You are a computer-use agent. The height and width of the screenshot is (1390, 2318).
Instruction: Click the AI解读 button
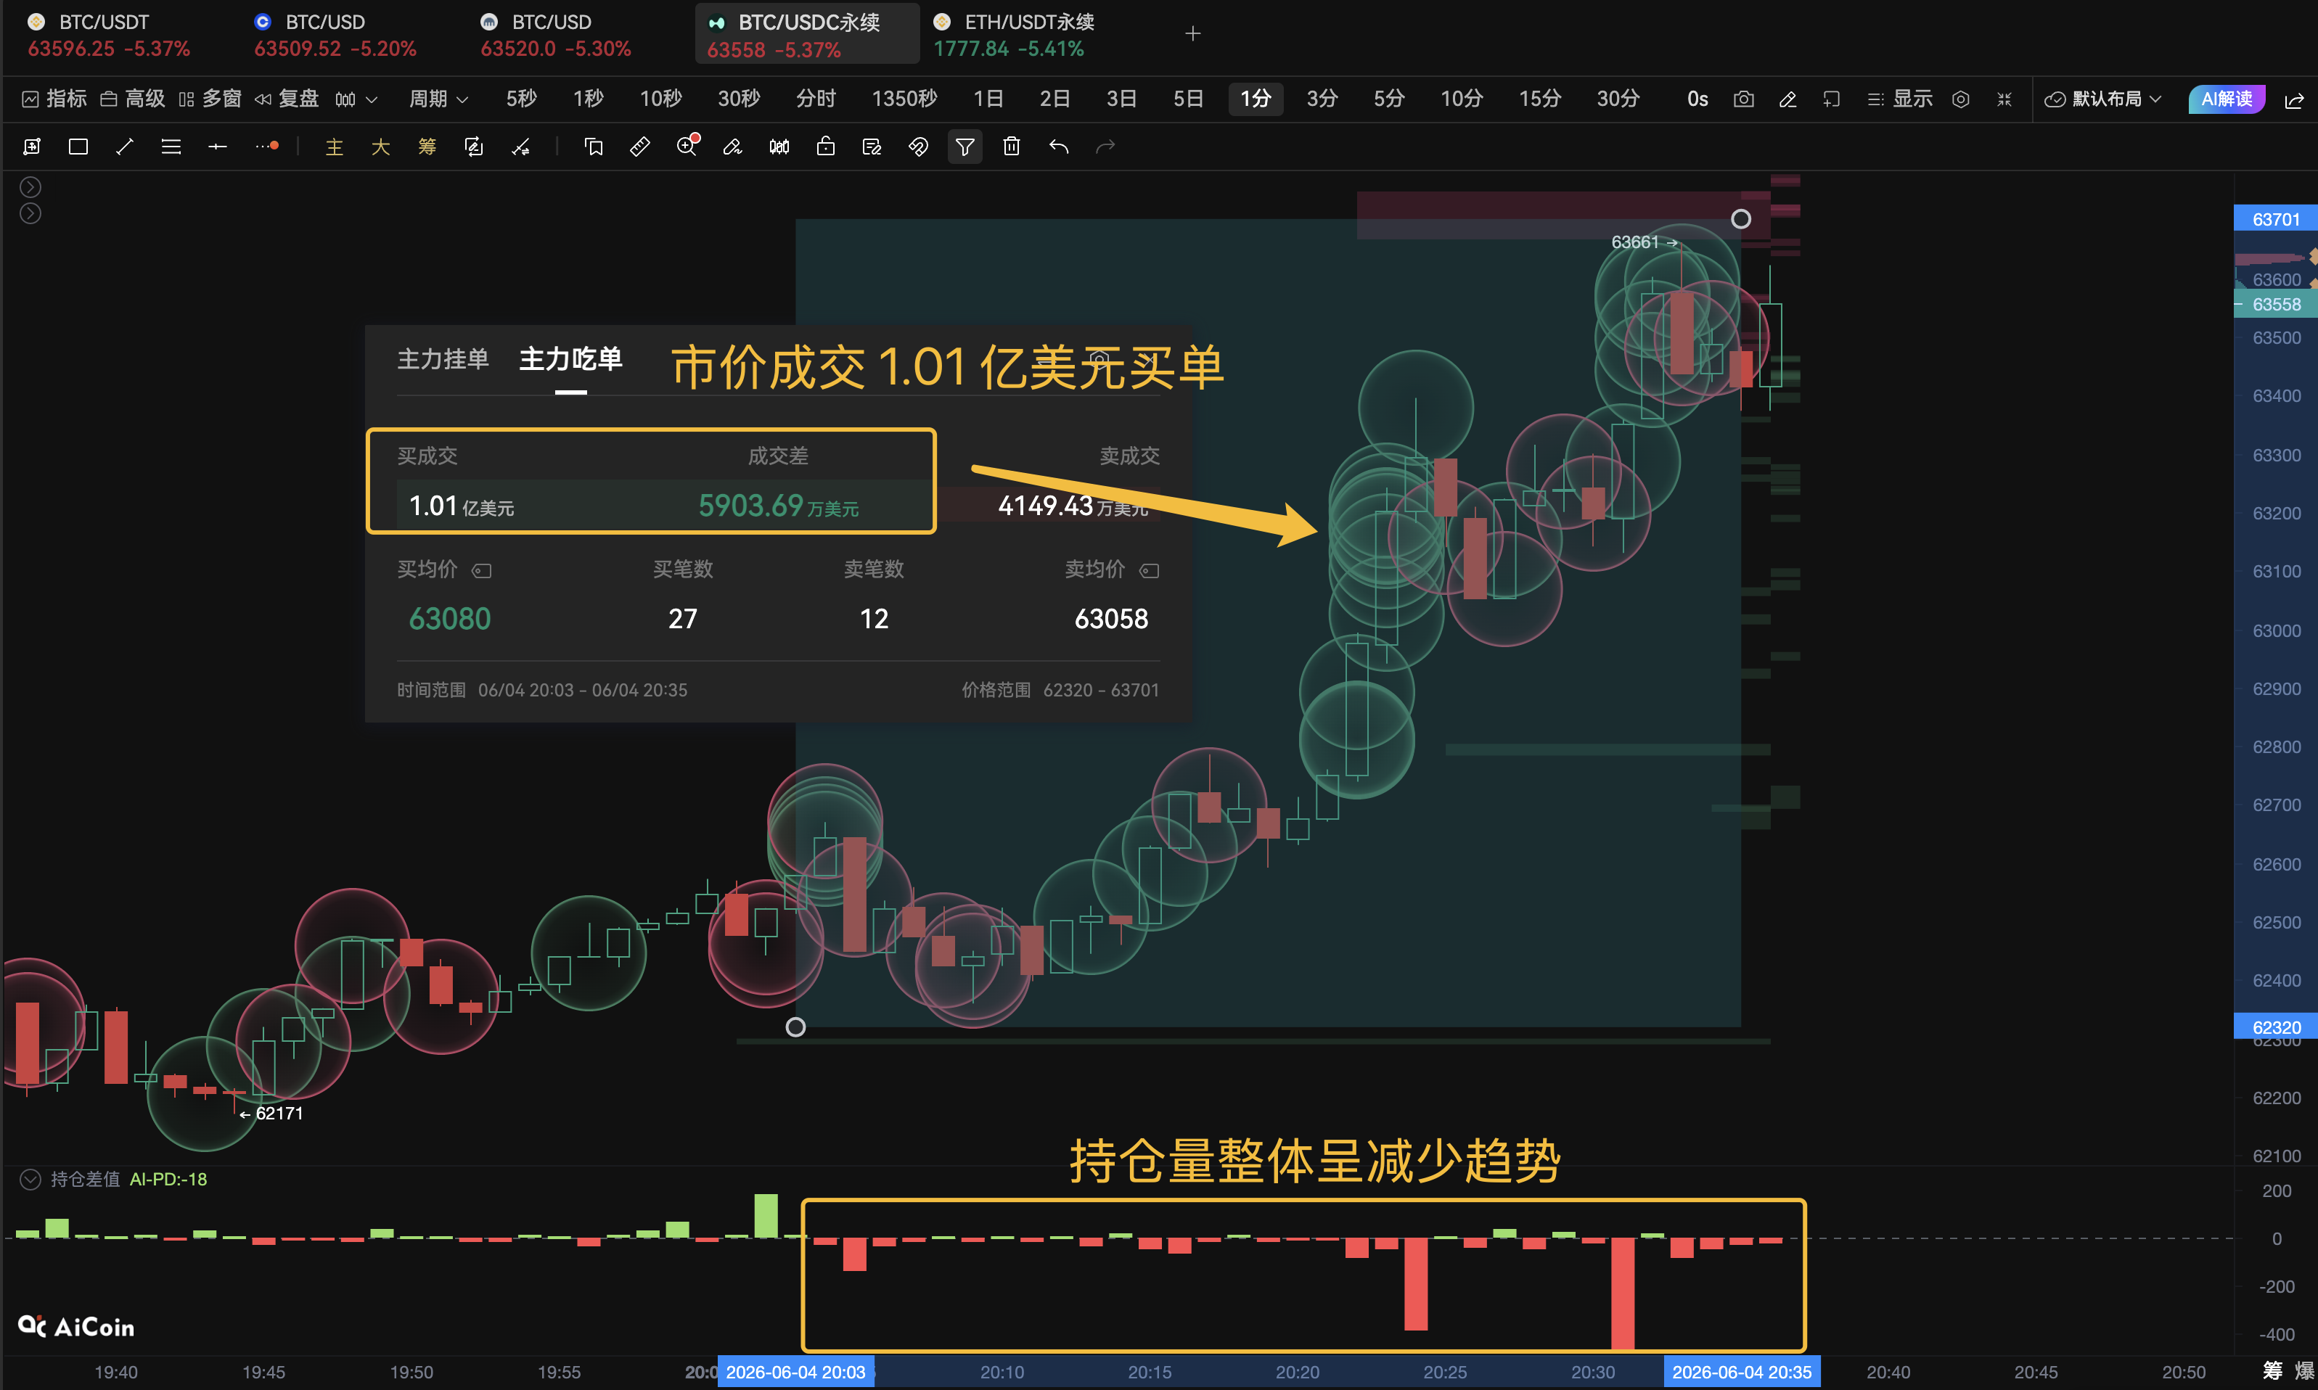tap(2227, 99)
